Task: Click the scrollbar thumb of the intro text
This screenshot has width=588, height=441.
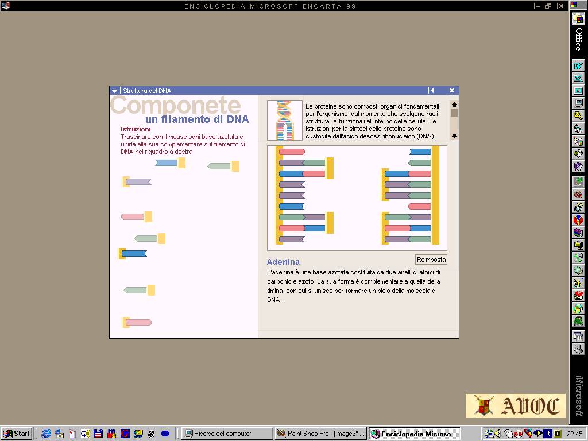Action: coord(454,113)
